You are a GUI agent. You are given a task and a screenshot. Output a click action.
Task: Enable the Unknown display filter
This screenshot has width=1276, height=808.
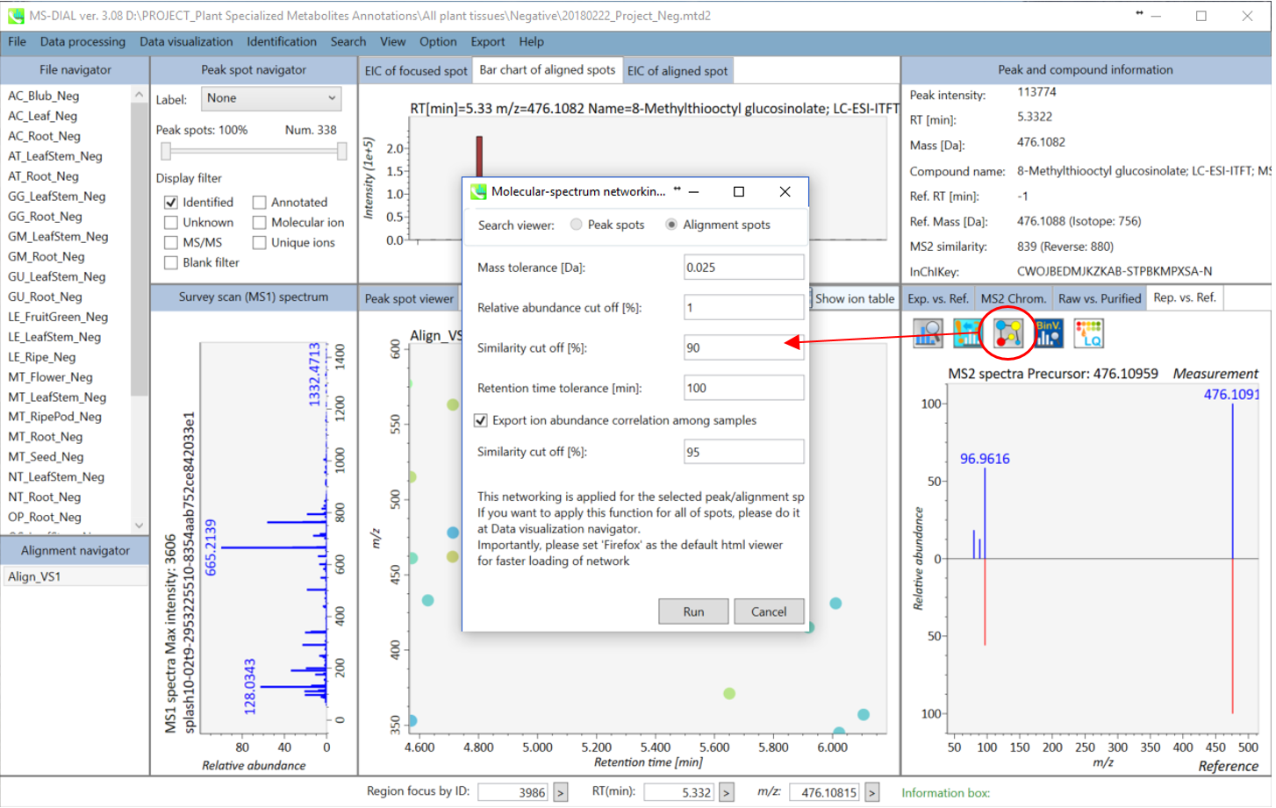171,223
